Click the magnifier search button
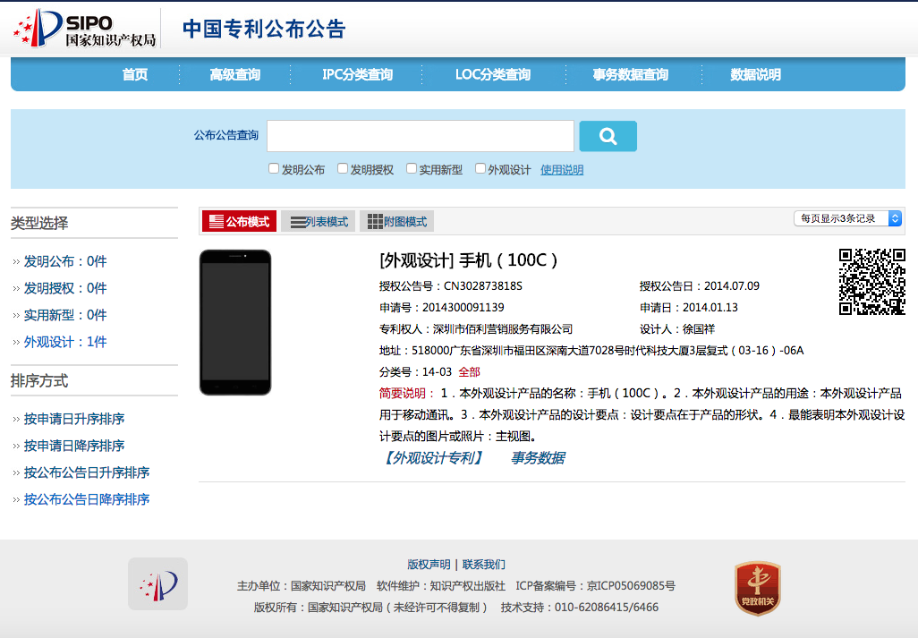 (x=608, y=136)
